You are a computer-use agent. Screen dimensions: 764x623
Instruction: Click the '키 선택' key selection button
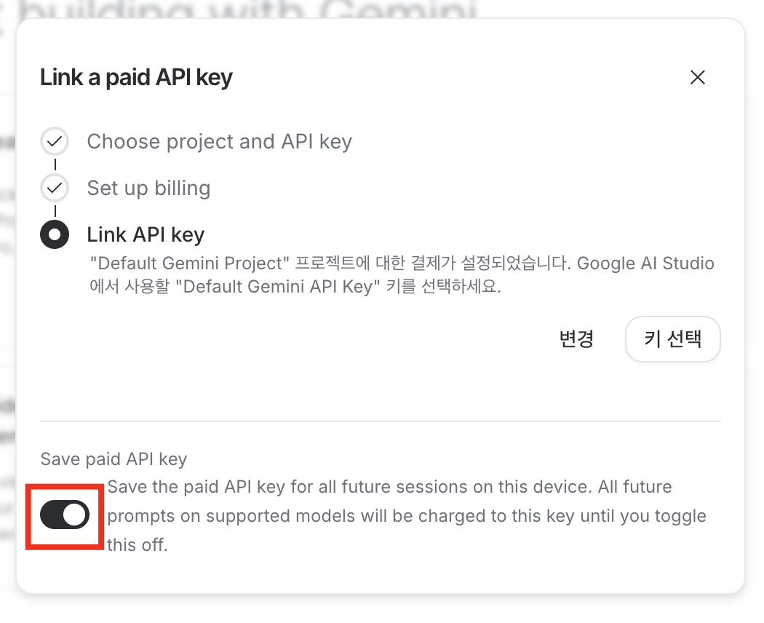click(x=672, y=339)
